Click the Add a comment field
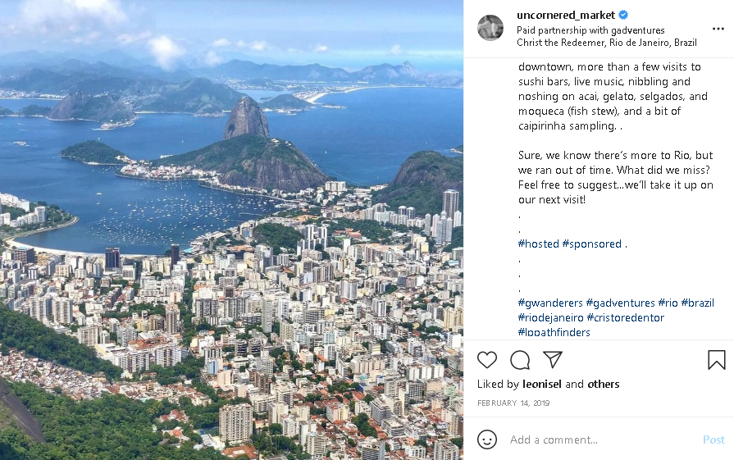This screenshot has width=734, height=460. coord(599,440)
